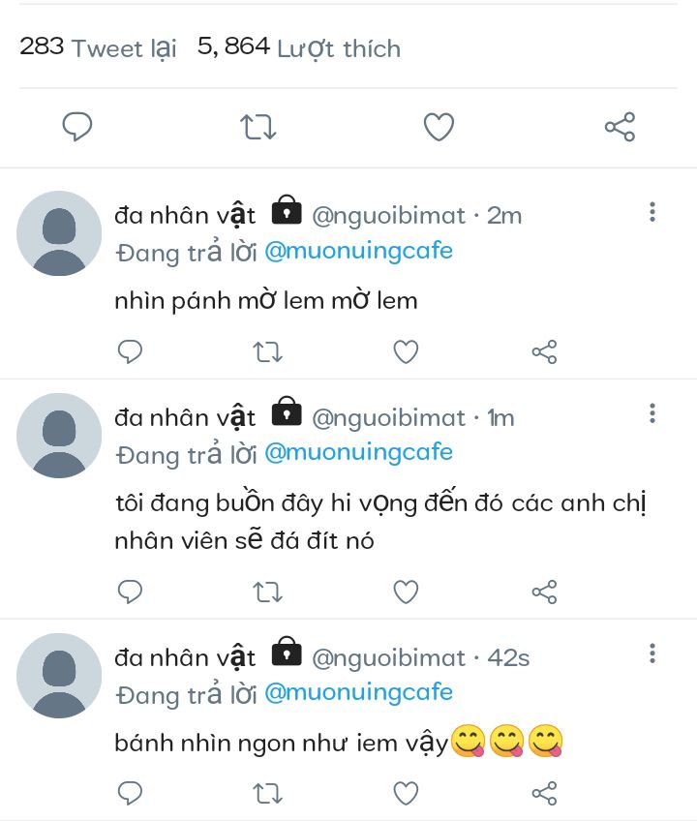The height and width of the screenshot is (821, 697).
Task: Open more options on the 1m reply
Action: [652, 414]
